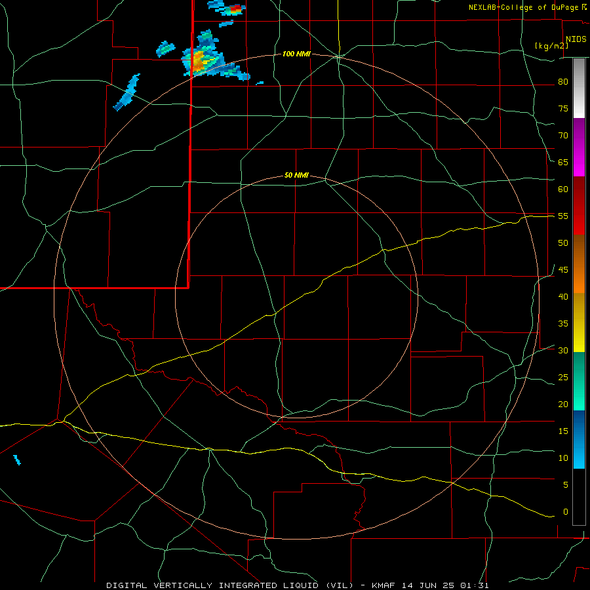Click the NIDS label above color scale
This screenshot has height=590, width=590.
[576, 39]
